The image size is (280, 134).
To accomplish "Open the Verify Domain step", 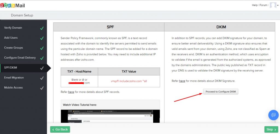I will click(24, 28).
